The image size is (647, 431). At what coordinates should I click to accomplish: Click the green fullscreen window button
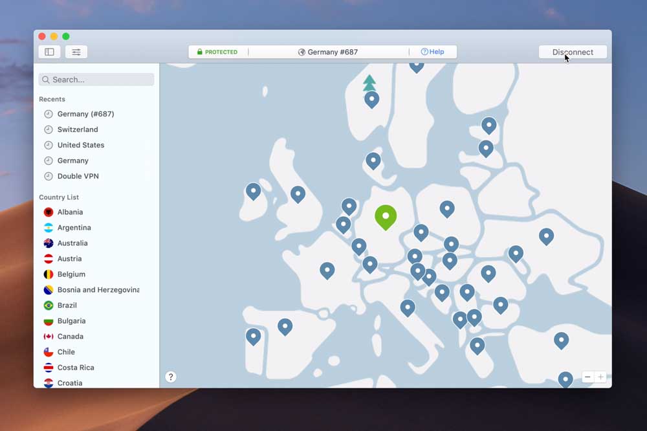[65, 36]
